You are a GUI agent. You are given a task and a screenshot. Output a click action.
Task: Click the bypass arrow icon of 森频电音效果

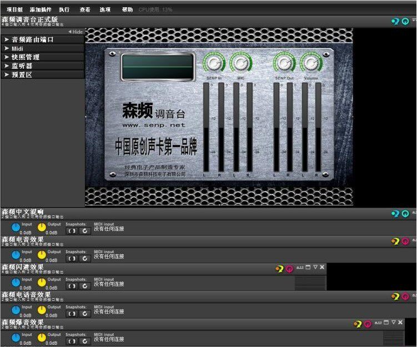[x=395, y=241]
